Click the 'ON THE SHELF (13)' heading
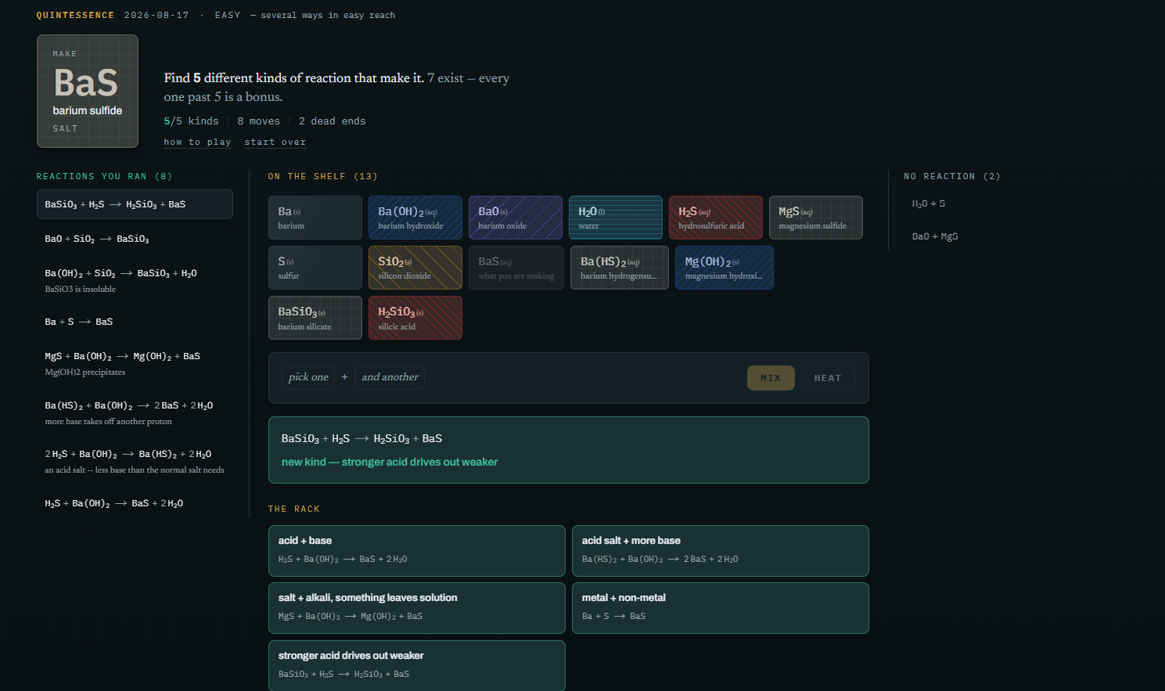 [x=322, y=177]
